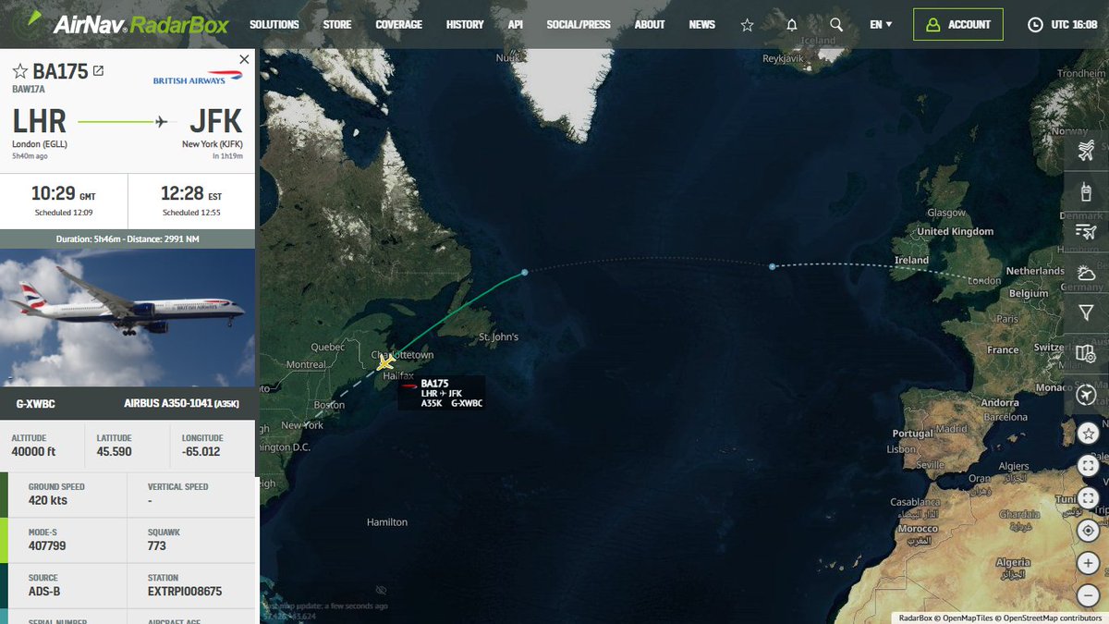
Task: Click the altitude value 40000 ft
Action: (33, 452)
